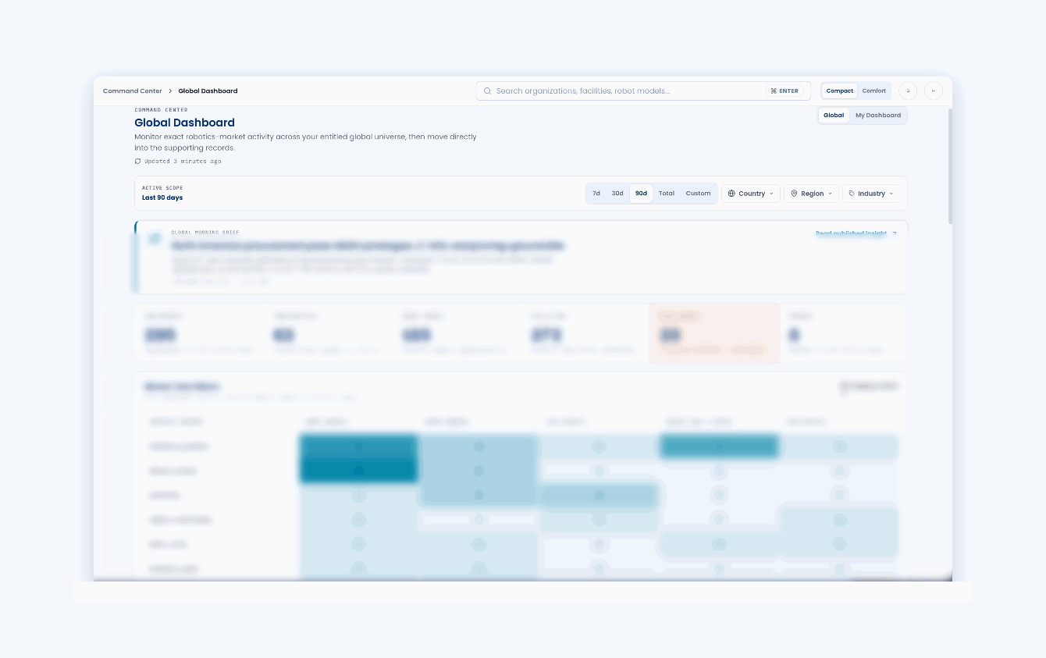
Task: Click the last round icon button in the header
Action: coord(934,91)
